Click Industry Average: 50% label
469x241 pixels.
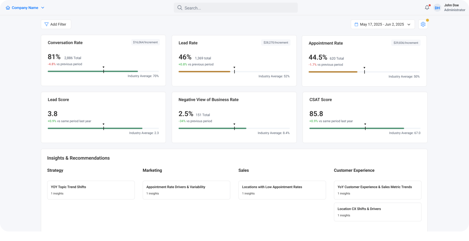click(x=404, y=77)
